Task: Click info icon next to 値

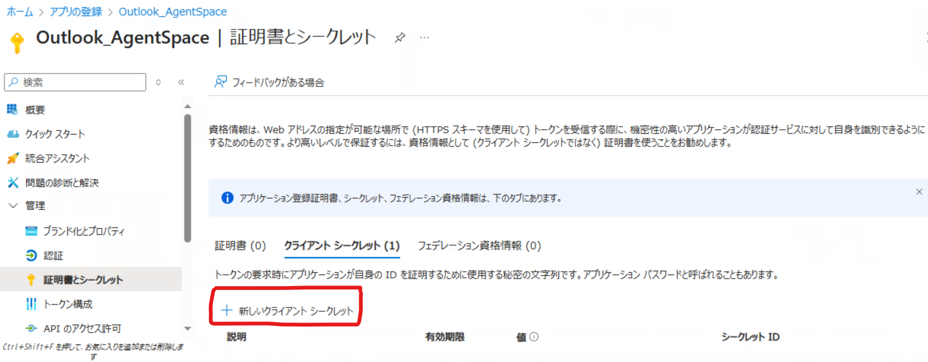Action: 534,337
